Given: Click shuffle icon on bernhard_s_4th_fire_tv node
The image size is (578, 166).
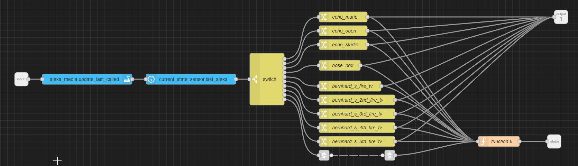Looking at the screenshot, I should click(x=324, y=128).
